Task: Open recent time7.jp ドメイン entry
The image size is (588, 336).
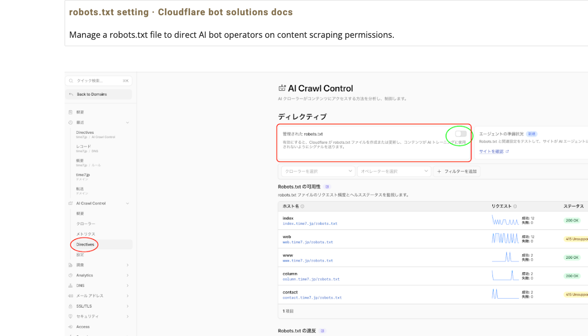Action: tap(83, 176)
